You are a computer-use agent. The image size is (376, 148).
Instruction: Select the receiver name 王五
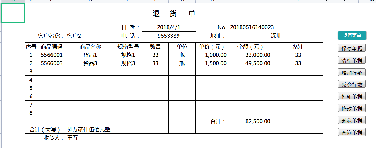pyautogui.click(x=72, y=138)
